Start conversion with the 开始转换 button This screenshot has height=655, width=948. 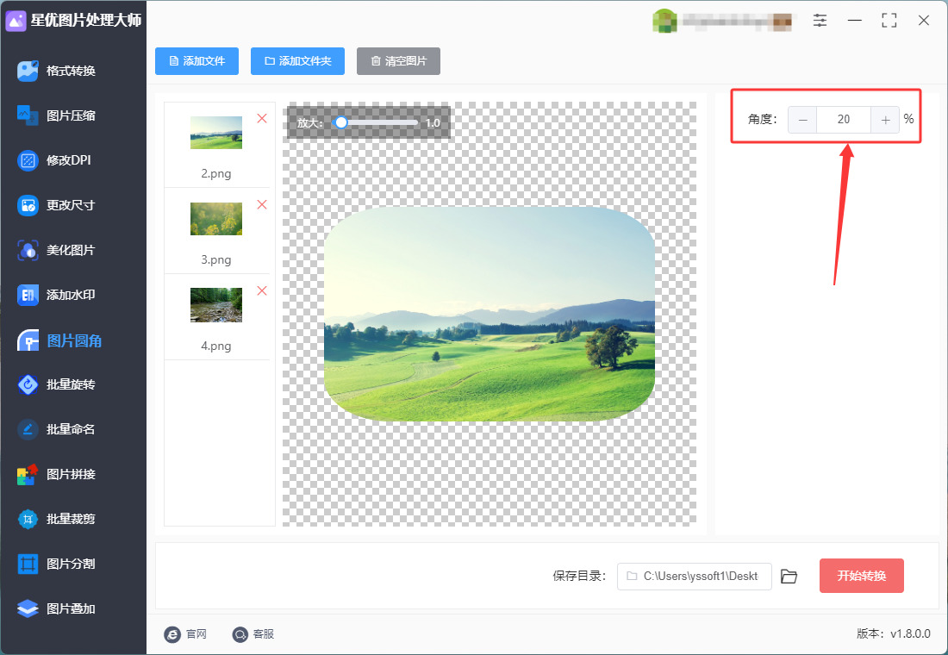862,576
